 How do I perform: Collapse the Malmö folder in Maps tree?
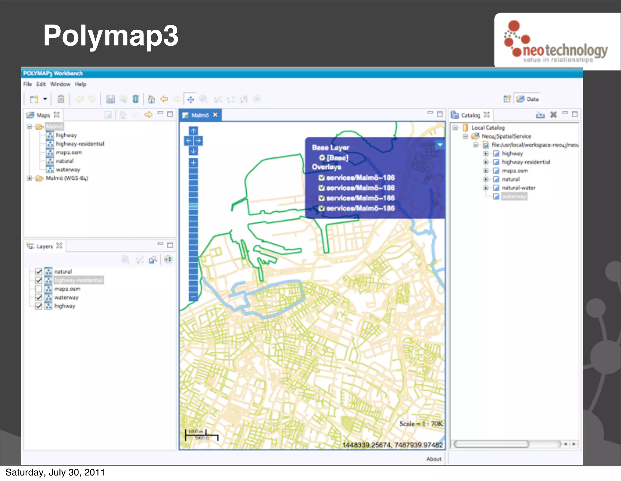point(29,126)
